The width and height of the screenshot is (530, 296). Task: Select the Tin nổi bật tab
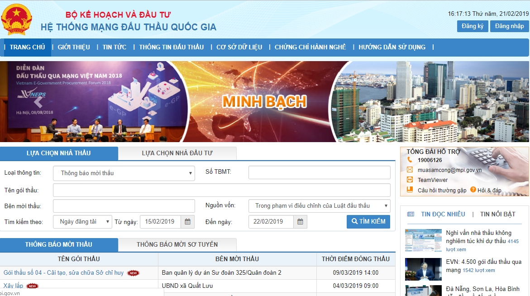coord(497,214)
